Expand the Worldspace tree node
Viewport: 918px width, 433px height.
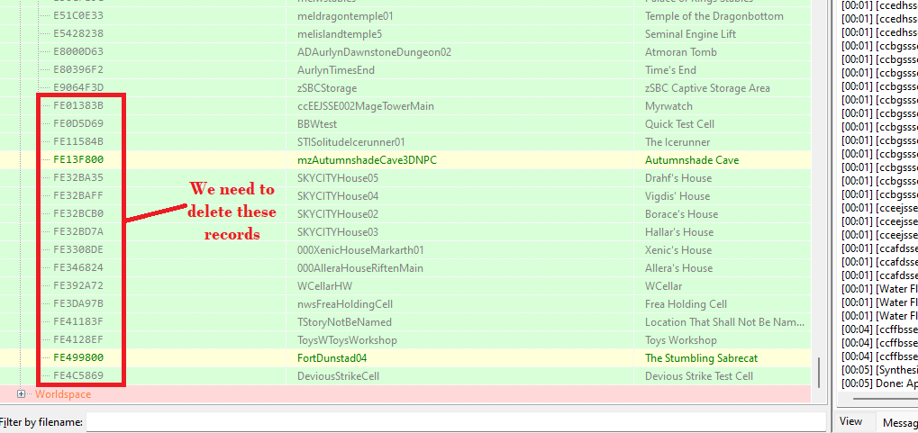click(22, 394)
